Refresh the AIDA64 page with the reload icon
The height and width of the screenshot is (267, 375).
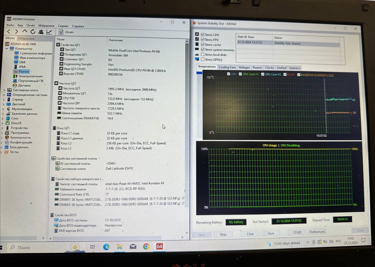coord(33,32)
